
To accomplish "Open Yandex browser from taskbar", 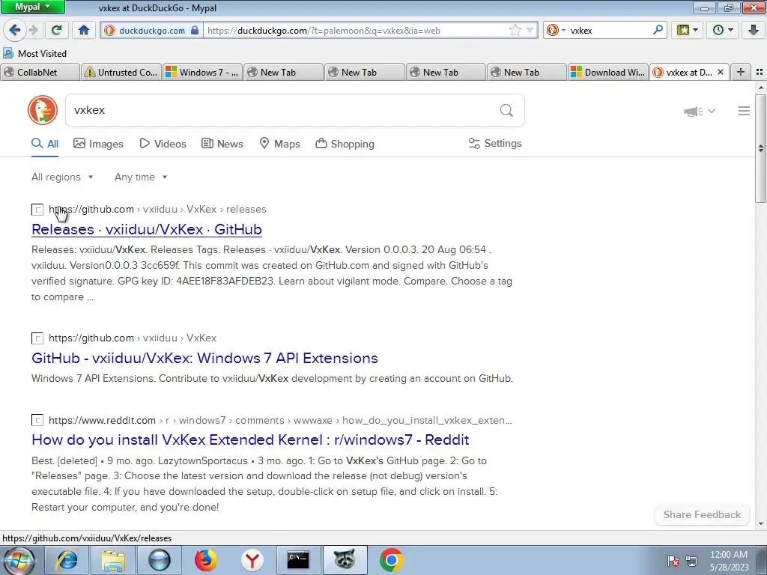I will (252, 560).
